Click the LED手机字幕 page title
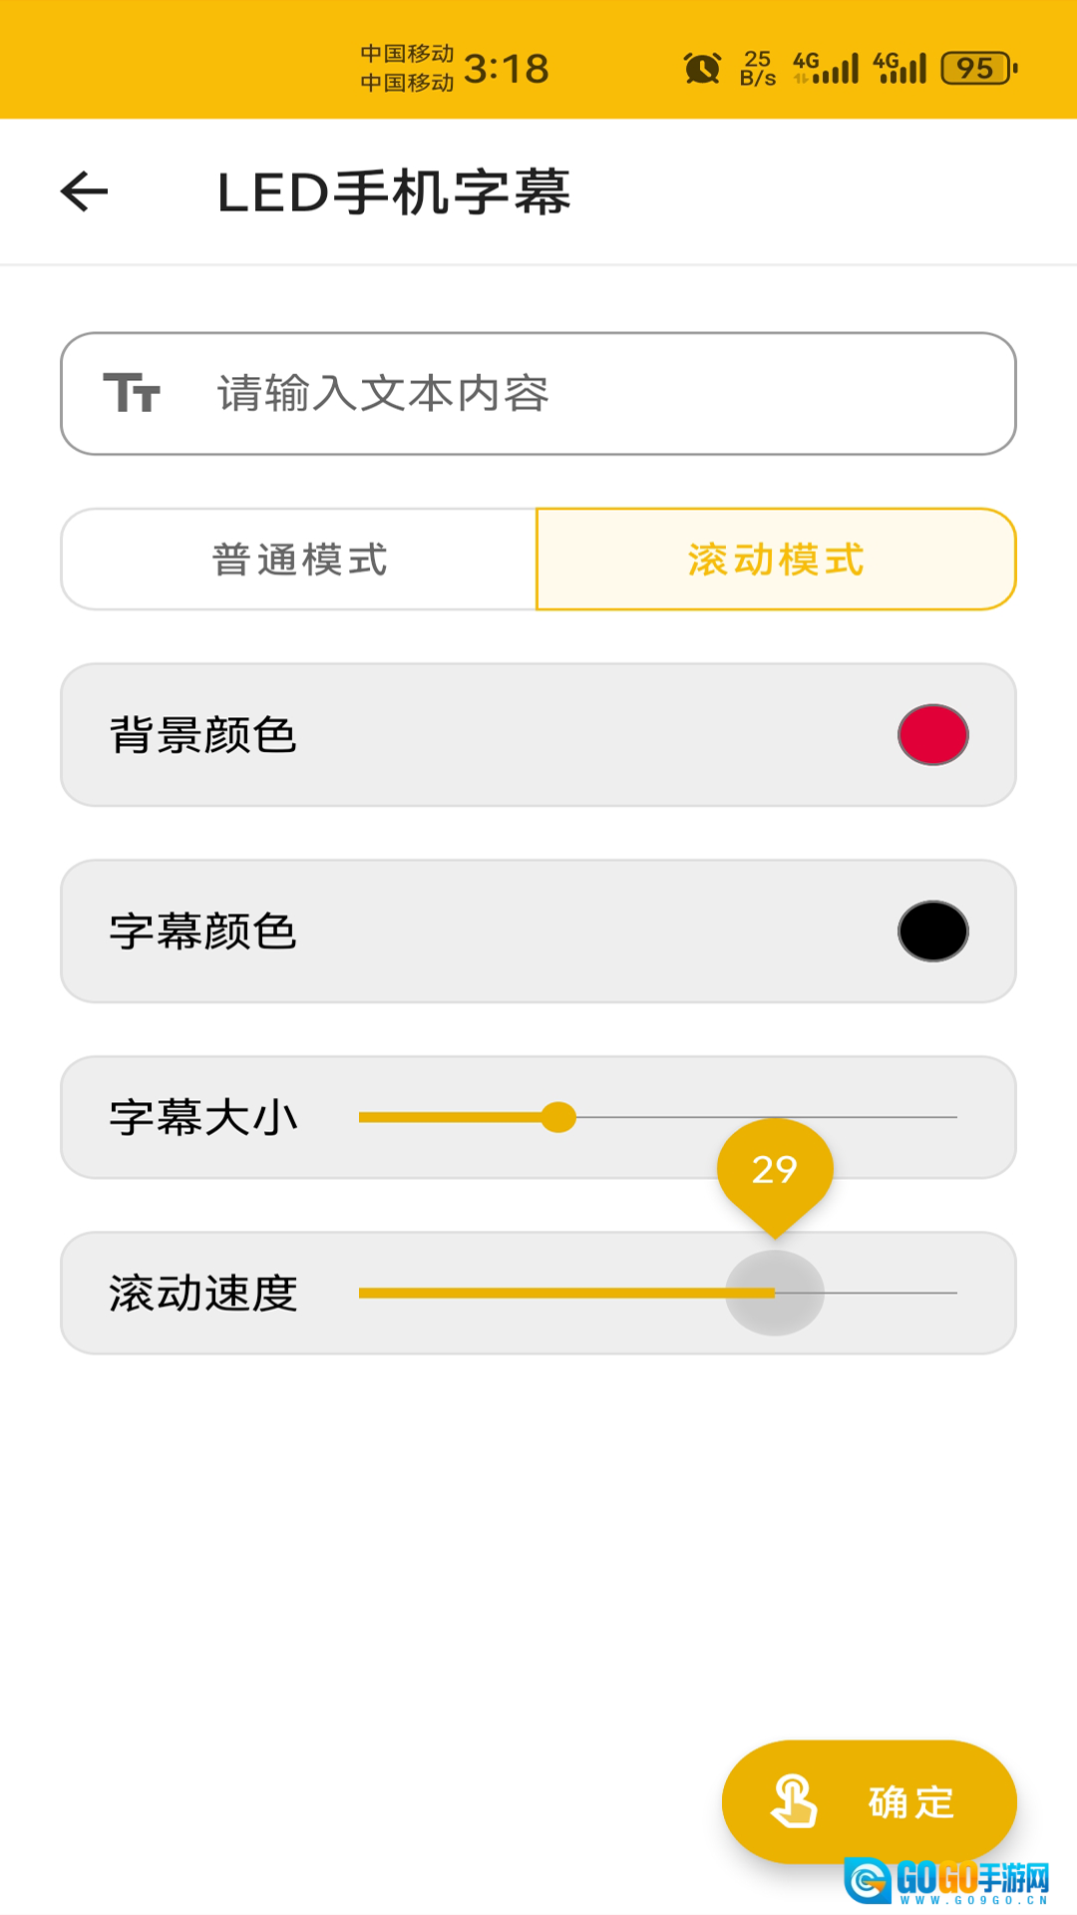 394,191
